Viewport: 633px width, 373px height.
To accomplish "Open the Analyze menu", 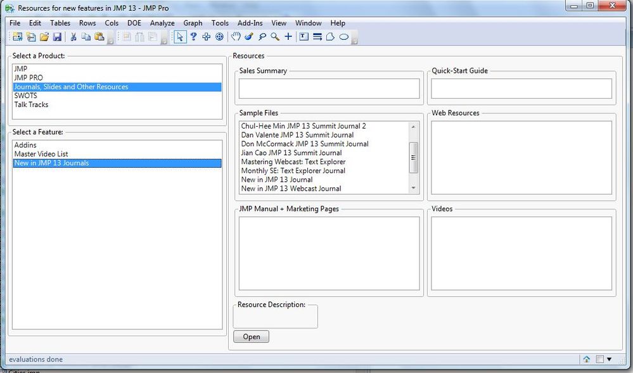I will coord(162,23).
